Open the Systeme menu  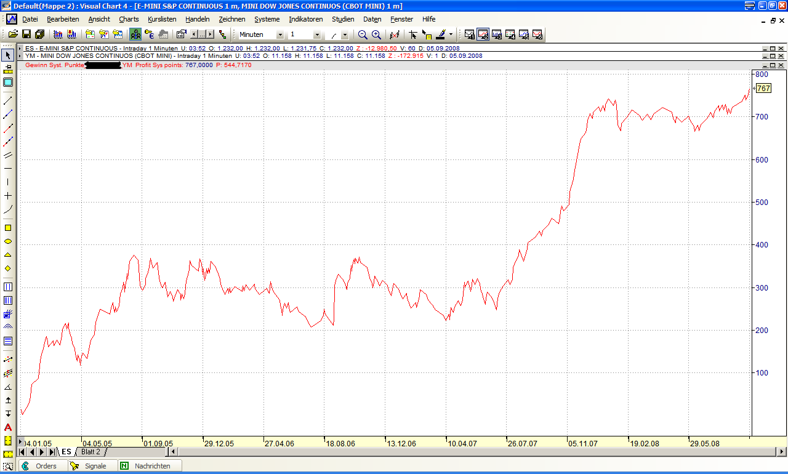[267, 19]
